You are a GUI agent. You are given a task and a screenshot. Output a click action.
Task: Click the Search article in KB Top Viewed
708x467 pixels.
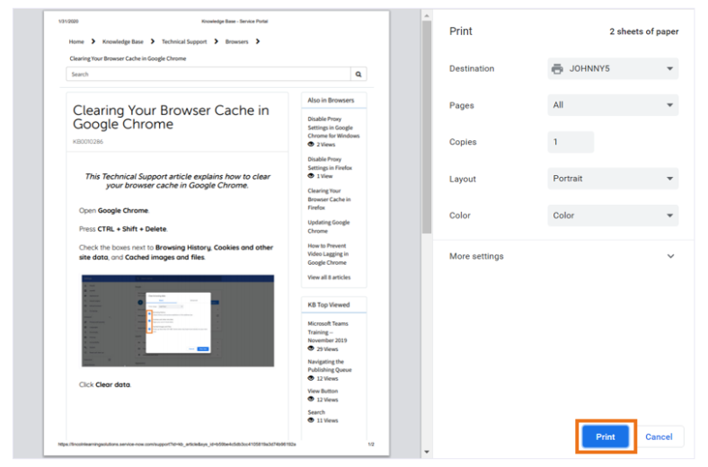[316, 412]
